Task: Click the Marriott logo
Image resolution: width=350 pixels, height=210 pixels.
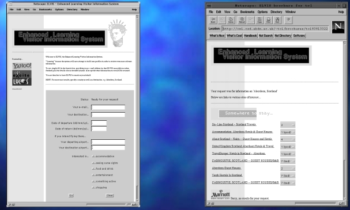Action: [220, 194]
